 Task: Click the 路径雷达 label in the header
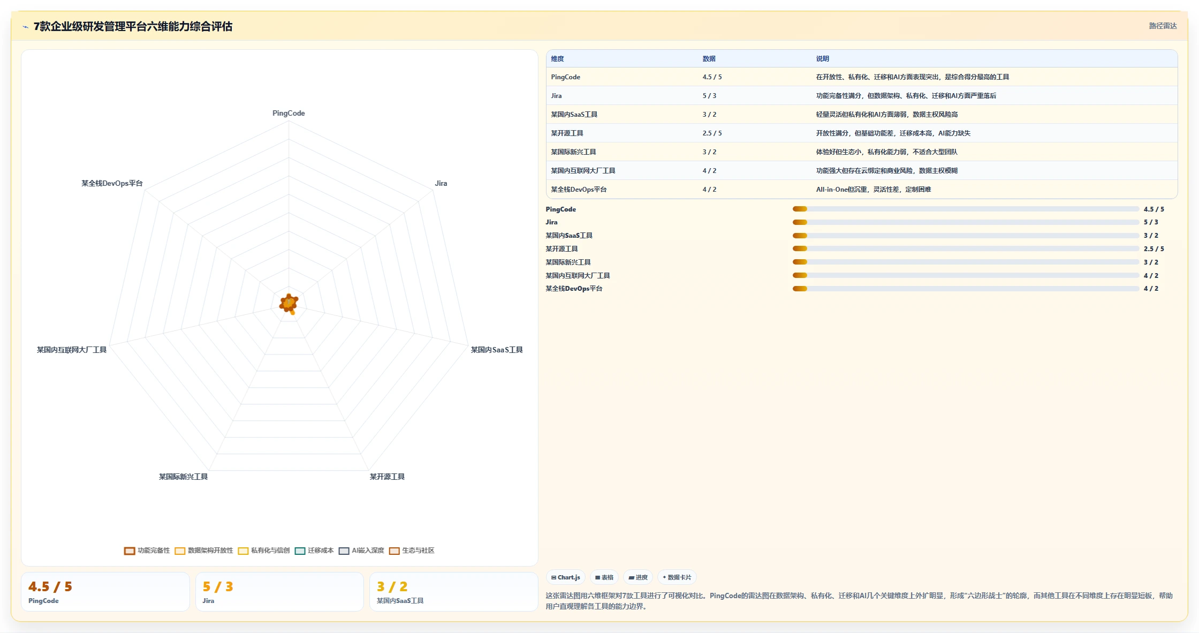(x=1163, y=26)
